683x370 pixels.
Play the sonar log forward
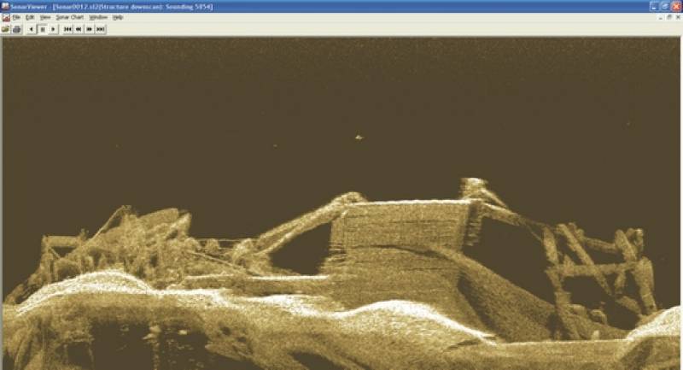pyautogui.click(x=53, y=29)
